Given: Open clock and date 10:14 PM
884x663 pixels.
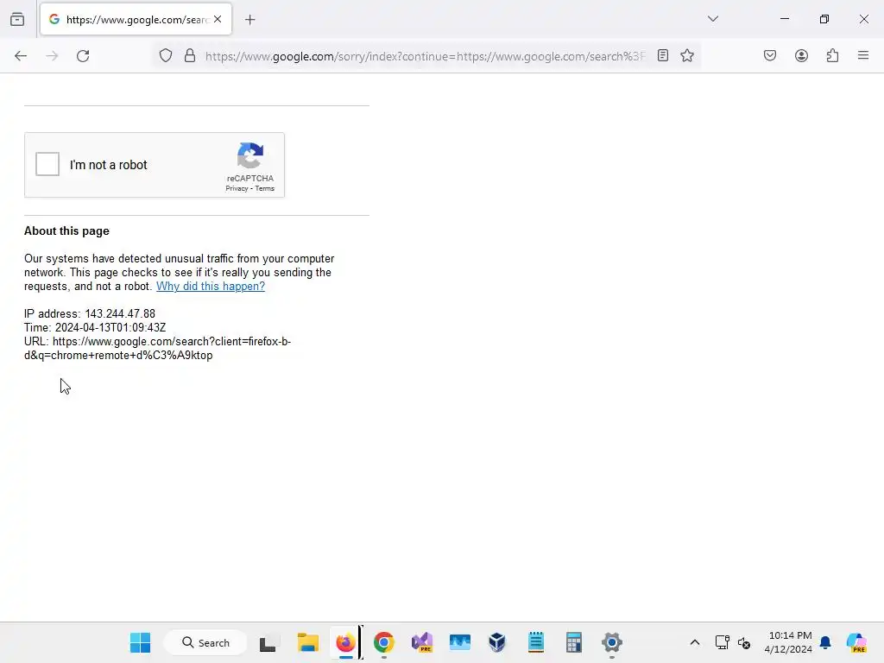Looking at the screenshot, I should pos(788,642).
